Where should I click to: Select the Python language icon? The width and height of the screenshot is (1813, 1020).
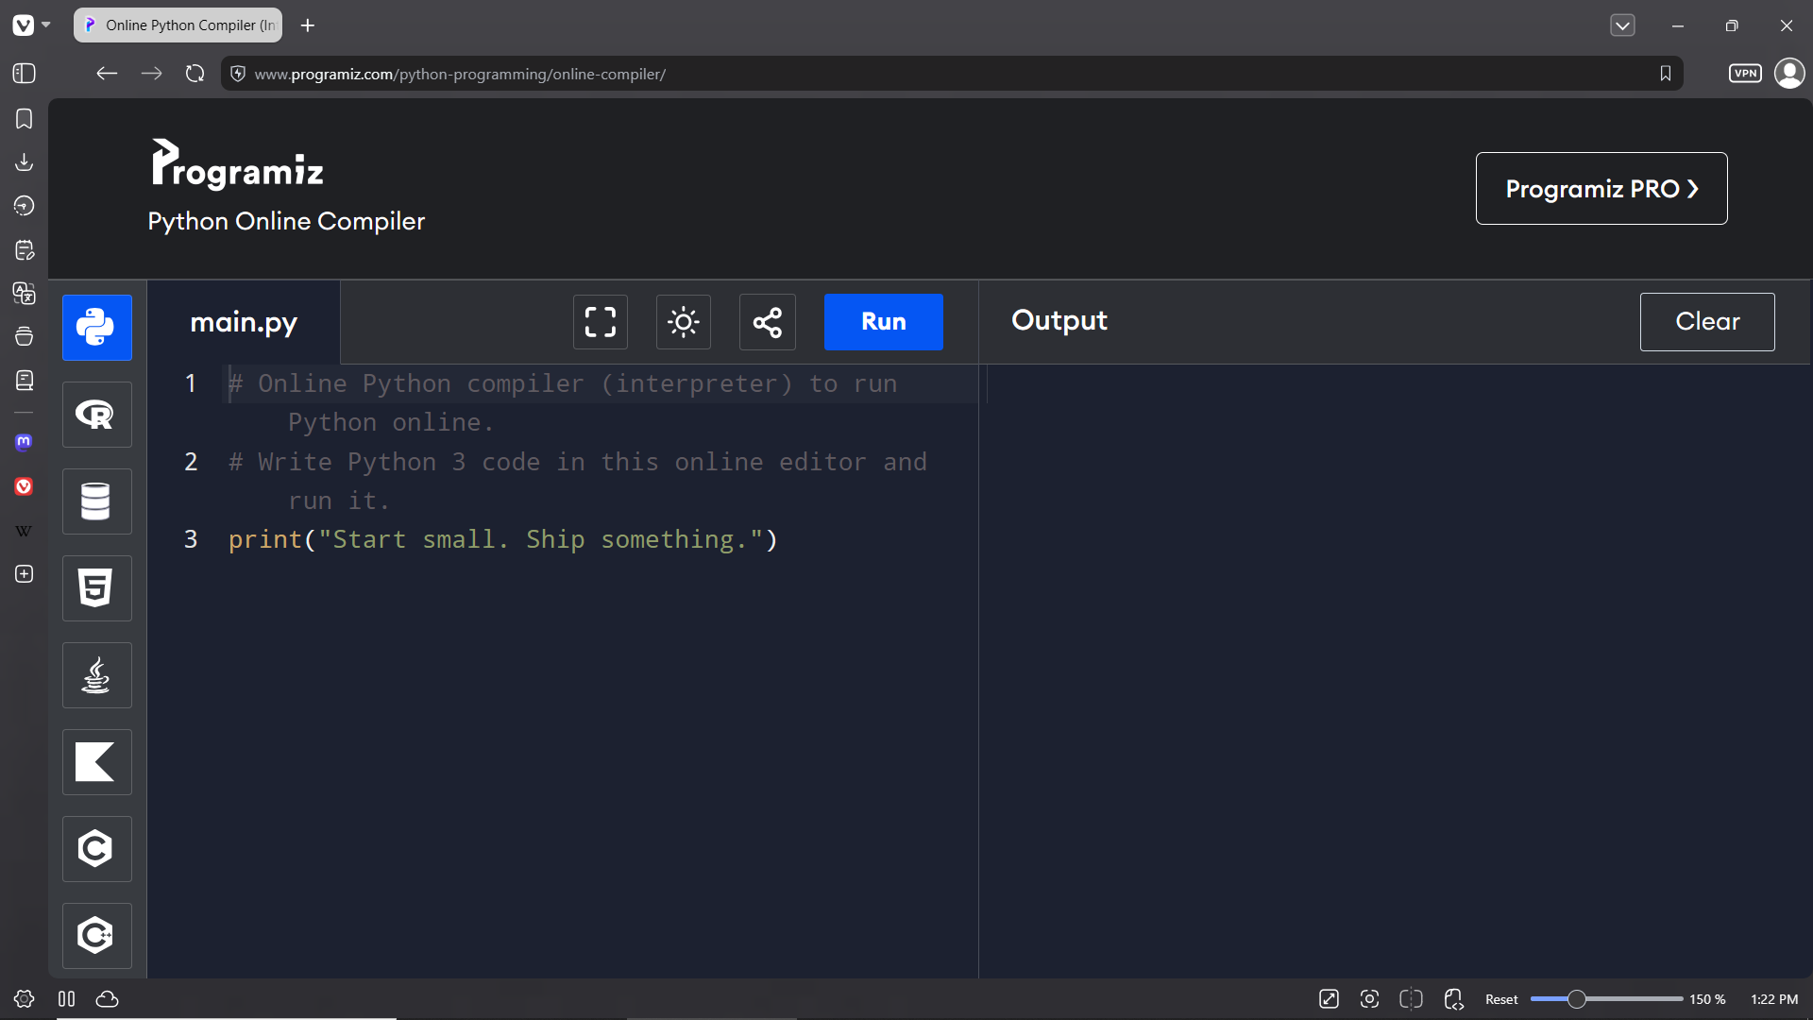[x=96, y=327]
